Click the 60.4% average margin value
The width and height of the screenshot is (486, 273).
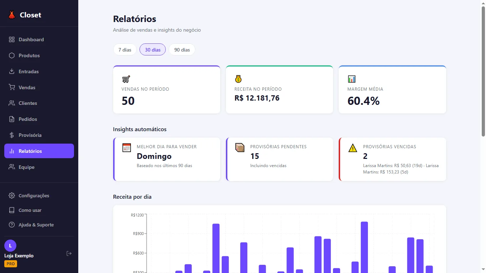pos(364,101)
